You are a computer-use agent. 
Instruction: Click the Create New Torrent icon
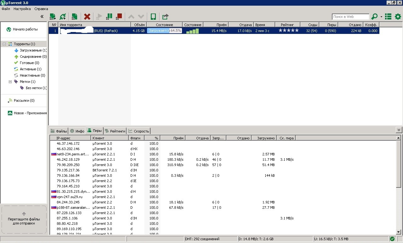pyautogui.click(x=75, y=17)
